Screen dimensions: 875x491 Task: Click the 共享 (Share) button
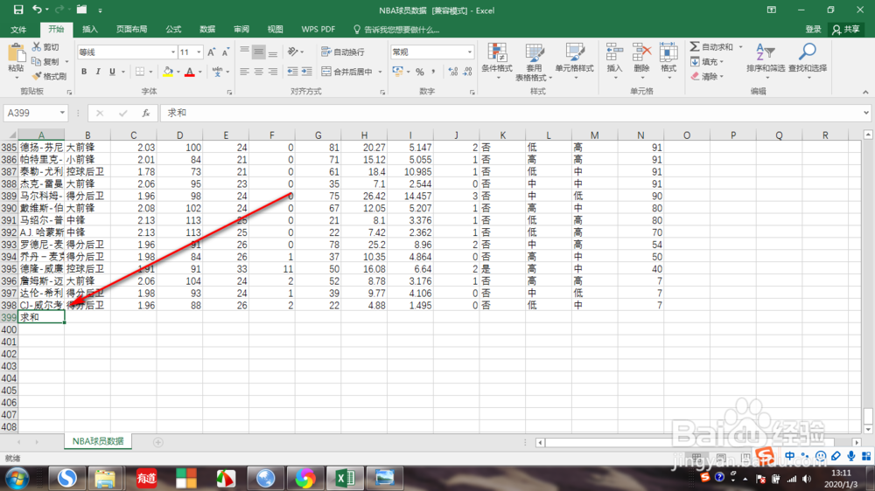coord(845,30)
